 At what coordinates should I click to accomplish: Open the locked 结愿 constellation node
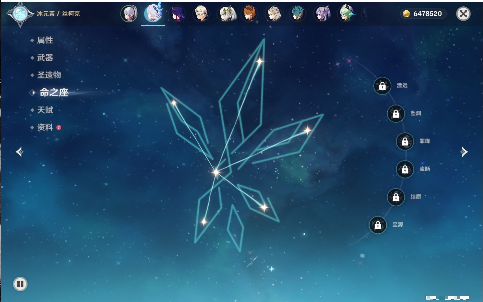click(396, 197)
